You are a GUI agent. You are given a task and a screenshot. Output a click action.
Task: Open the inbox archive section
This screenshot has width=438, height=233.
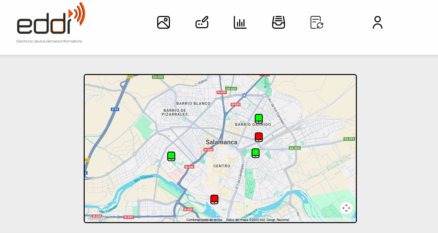278,22
